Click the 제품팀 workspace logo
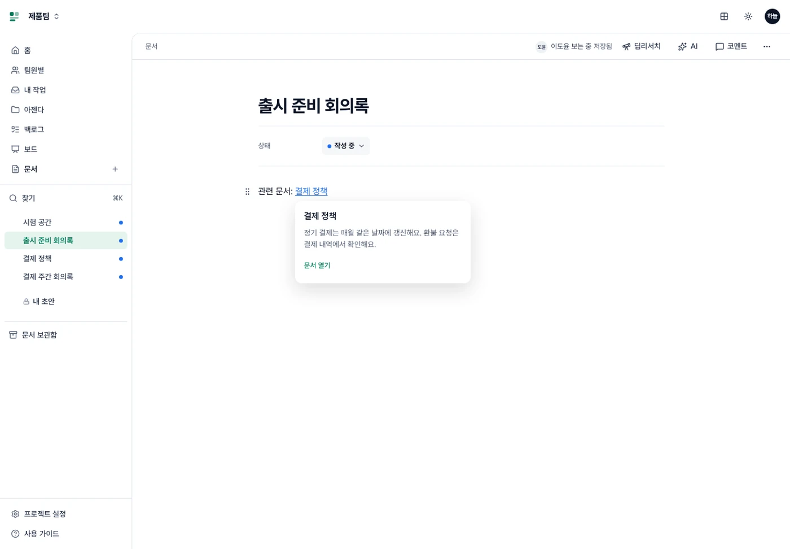 15,16
